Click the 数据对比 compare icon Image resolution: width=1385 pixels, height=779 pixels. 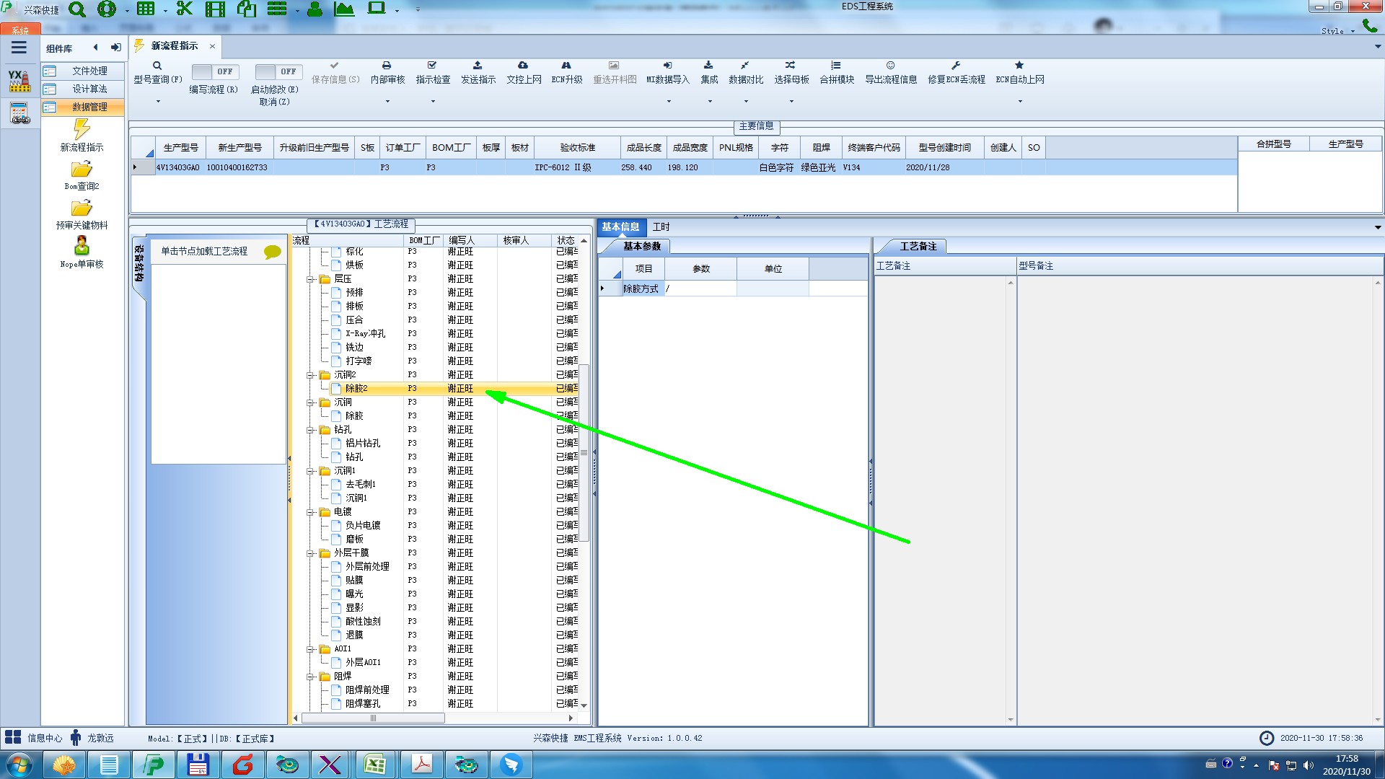coord(744,66)
